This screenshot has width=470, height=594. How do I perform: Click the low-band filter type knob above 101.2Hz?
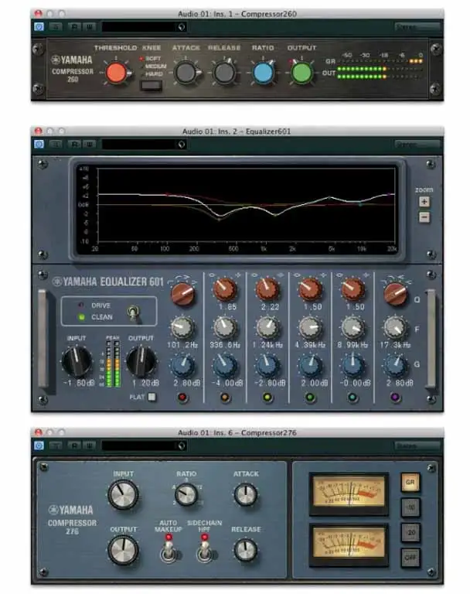pyautogui.click(x=183, y=294)
